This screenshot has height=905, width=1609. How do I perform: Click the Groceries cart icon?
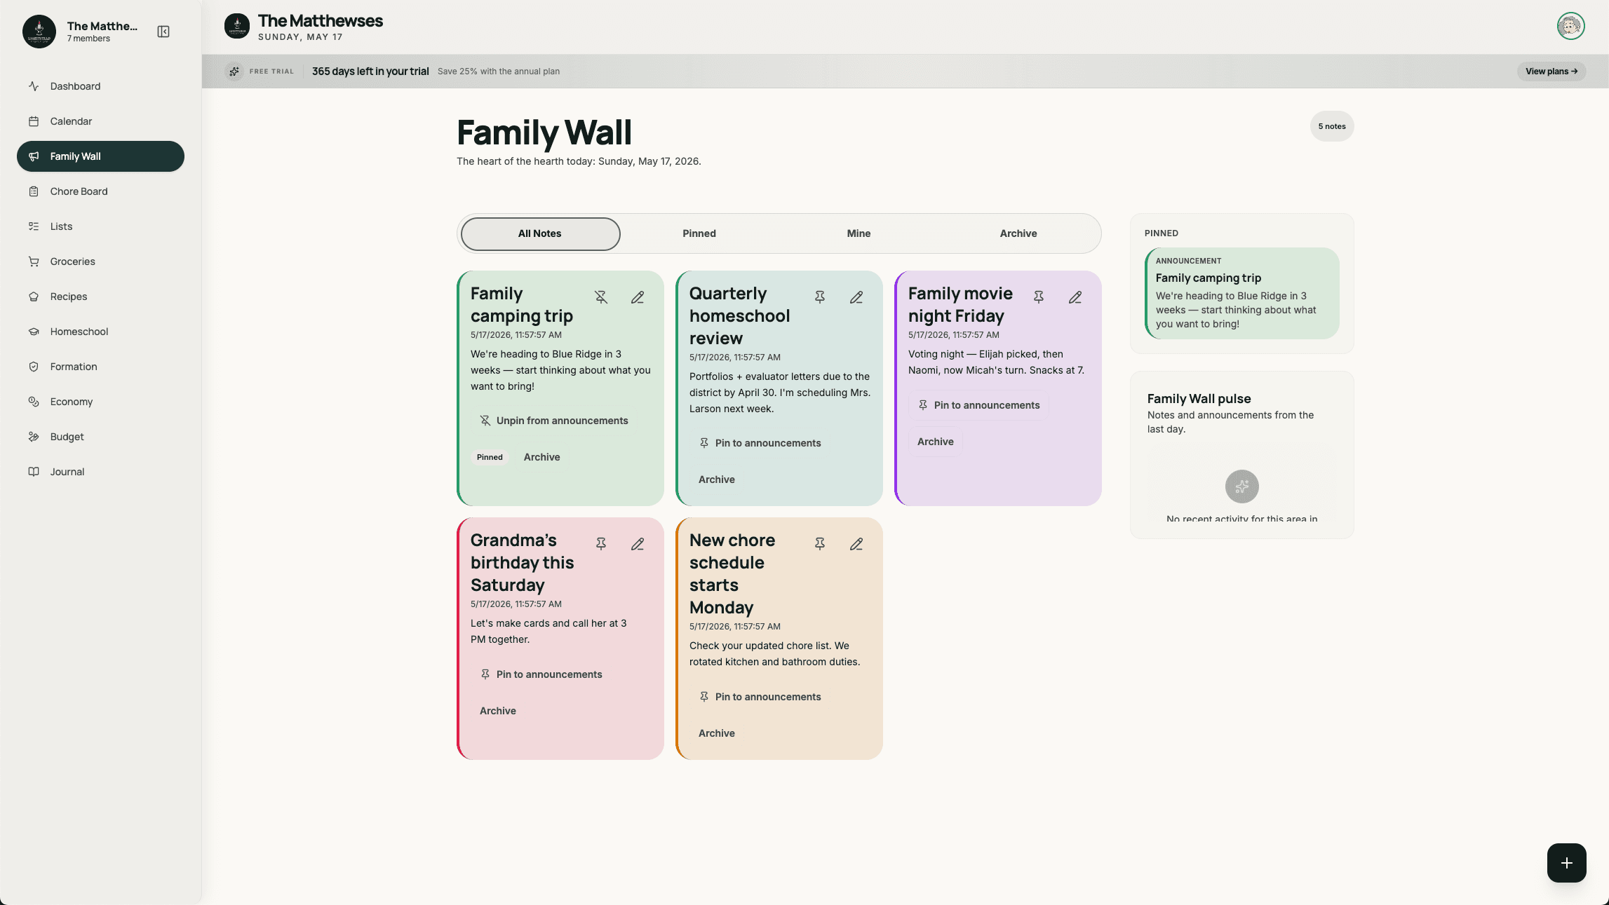(x=34, y=261)
